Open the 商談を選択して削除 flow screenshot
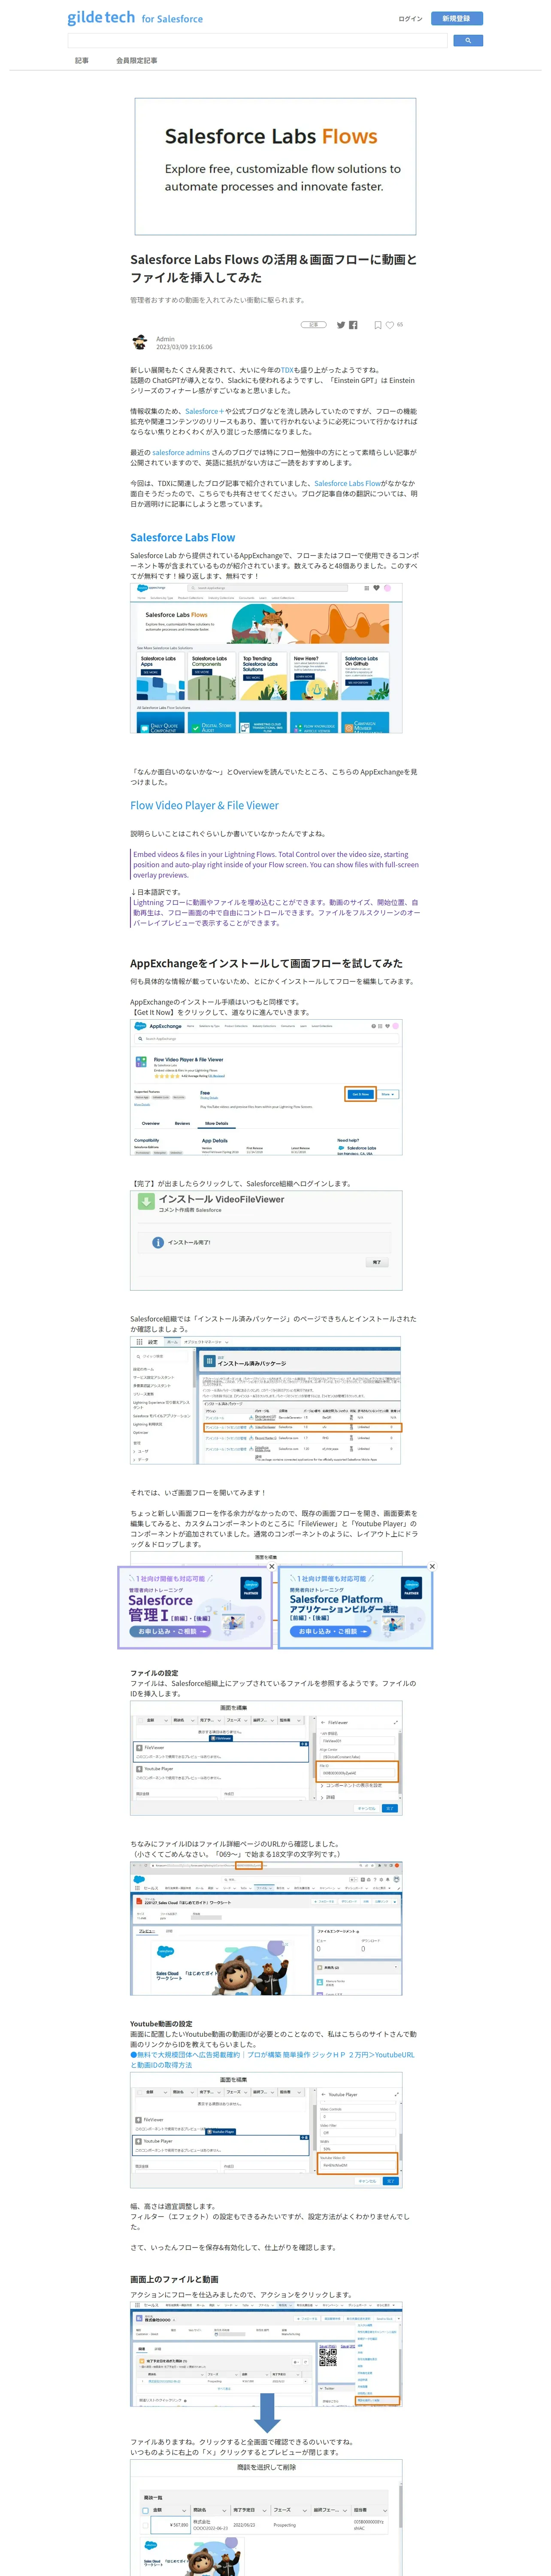This screenshot has width=551, height=2576. (266, 2517)
